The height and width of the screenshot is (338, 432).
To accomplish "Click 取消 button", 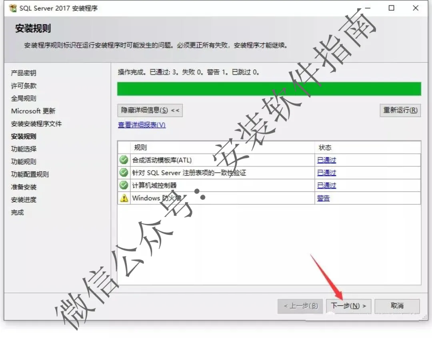I will pyautogui.click(x=397, y=306).
